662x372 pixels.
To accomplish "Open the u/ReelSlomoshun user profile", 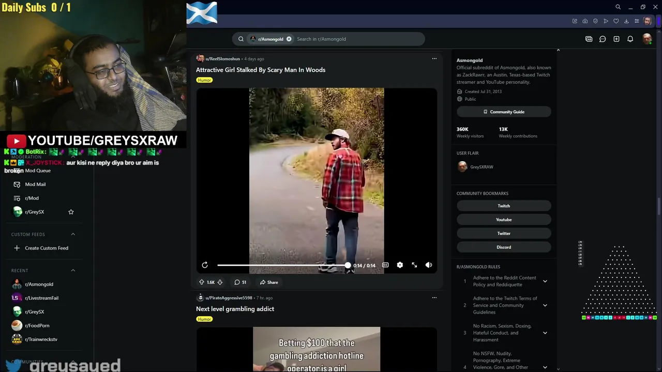I will [x=222, y=59].
